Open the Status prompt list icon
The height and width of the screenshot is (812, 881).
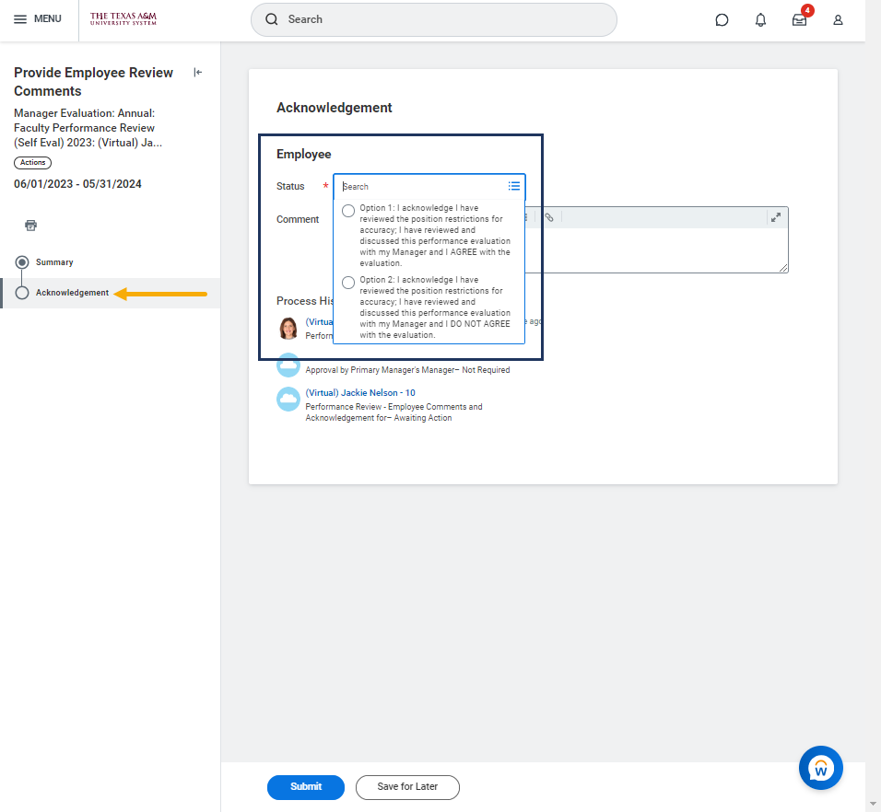pos(514,186)
